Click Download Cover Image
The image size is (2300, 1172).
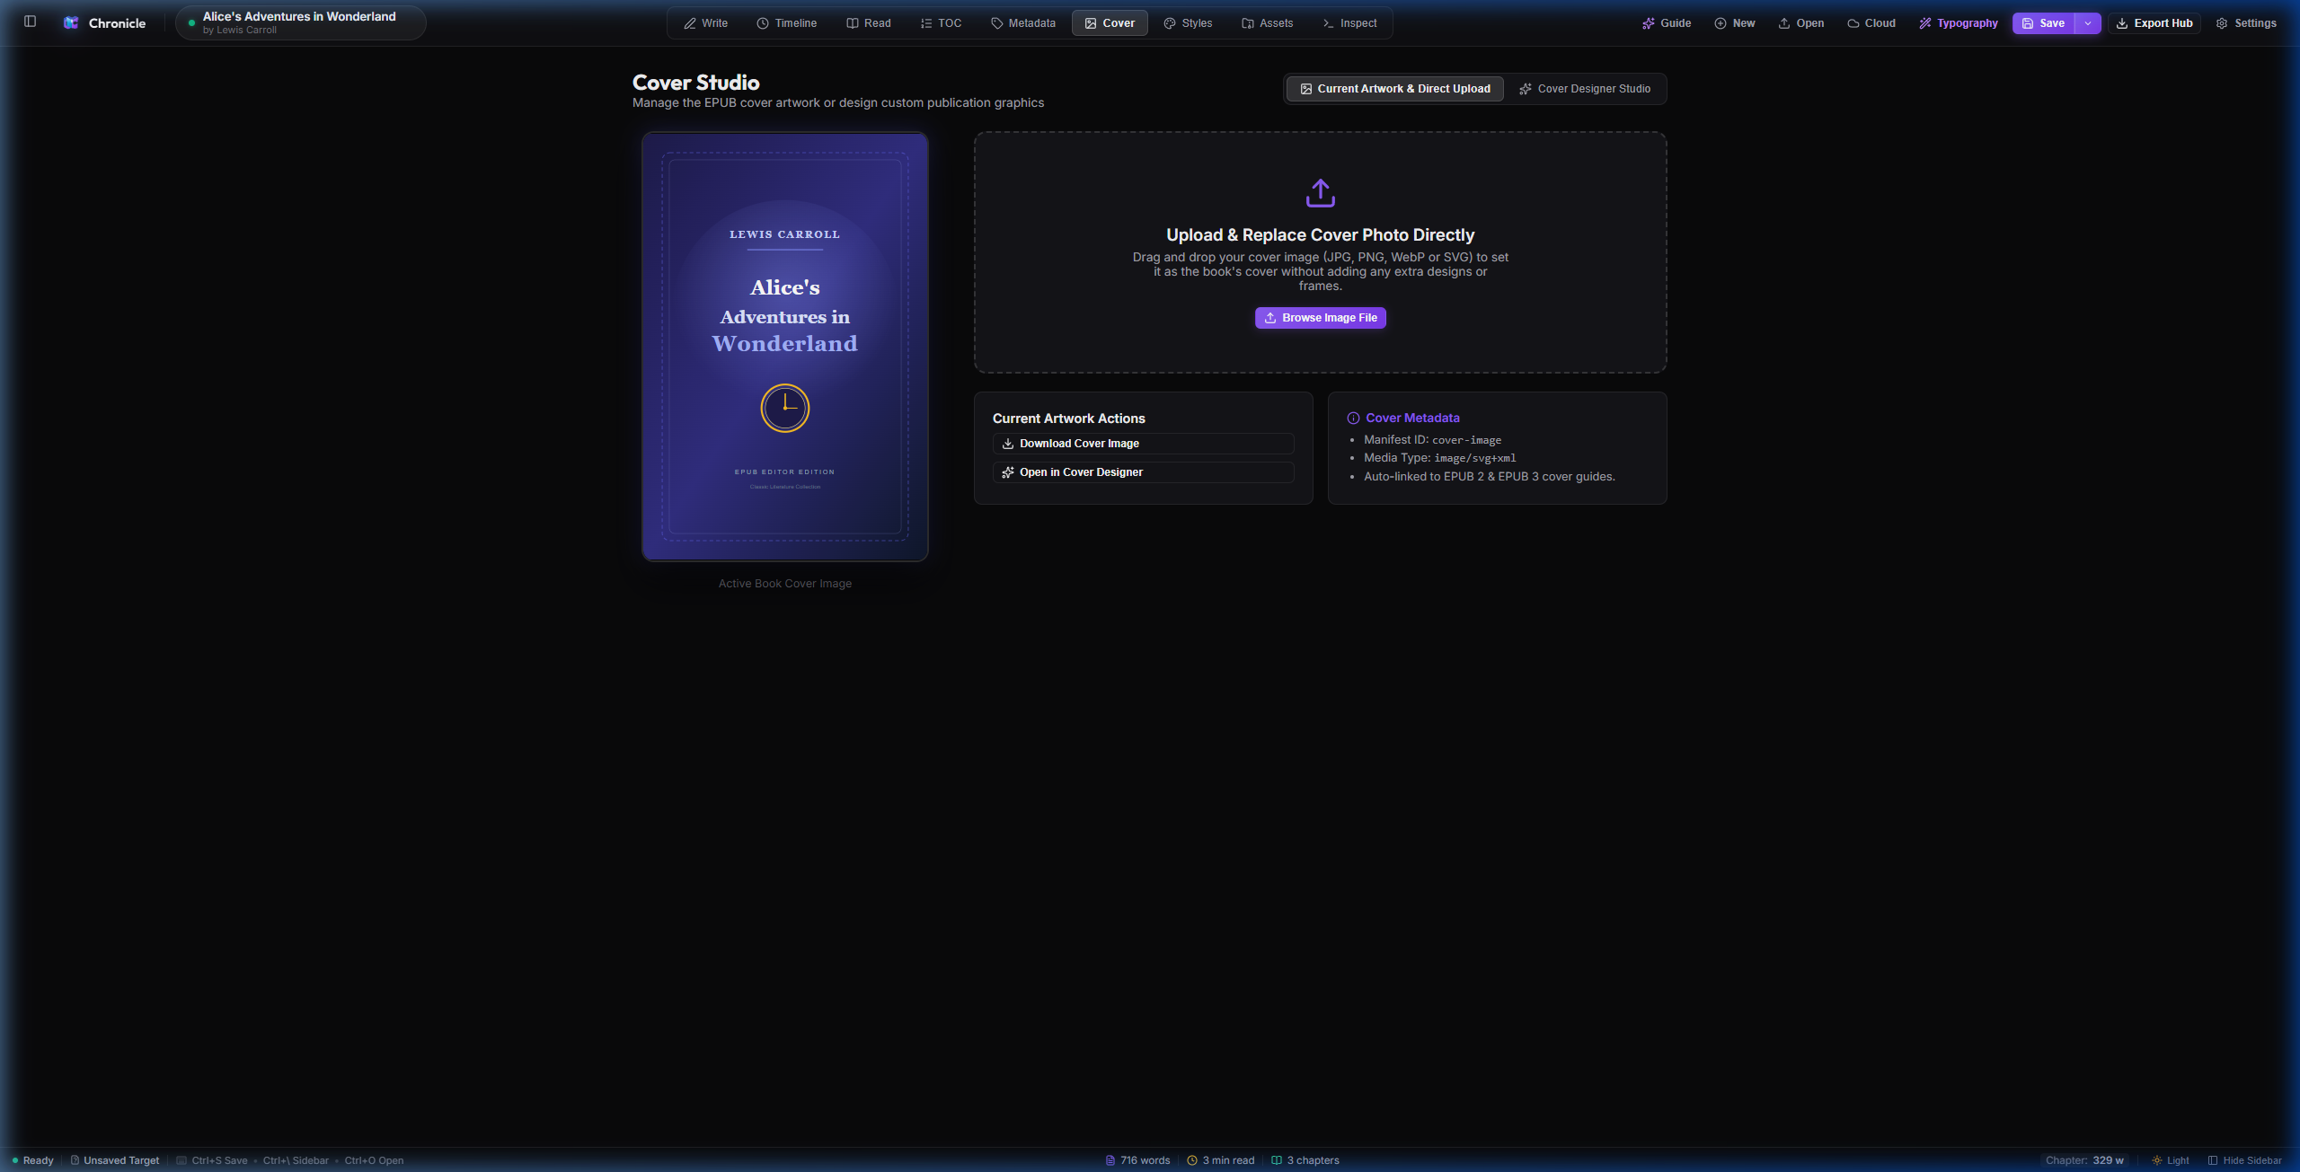tap(1143, 444)
